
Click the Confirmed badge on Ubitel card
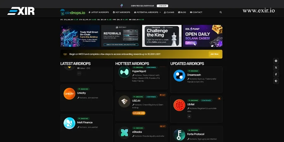pyautogui.click(x=206, y=100)
